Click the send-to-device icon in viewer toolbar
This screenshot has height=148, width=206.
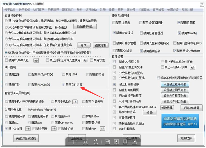click(125, 142)
